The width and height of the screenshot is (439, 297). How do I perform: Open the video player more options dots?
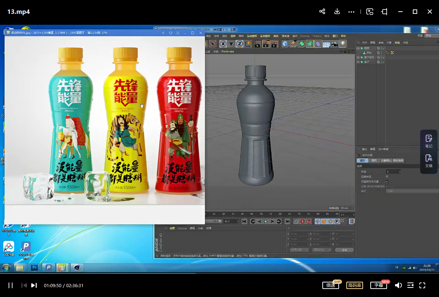click(351, 12)
